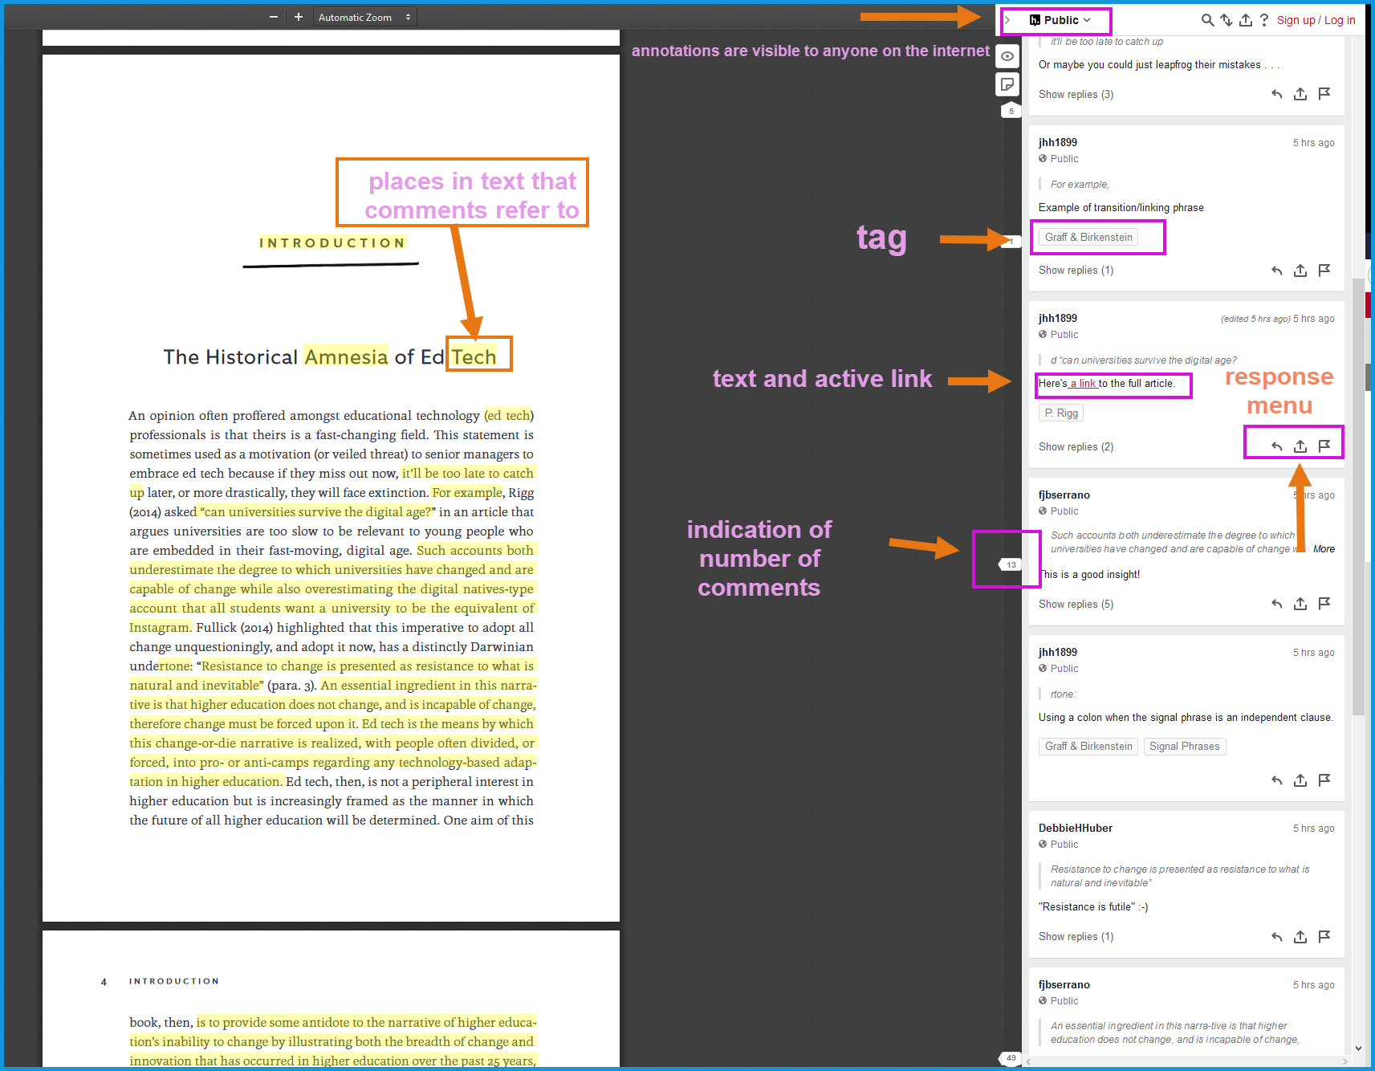Open the sort annotations icon
The width and height of the screenshot is (1375, 1071).
(1227, 20)
